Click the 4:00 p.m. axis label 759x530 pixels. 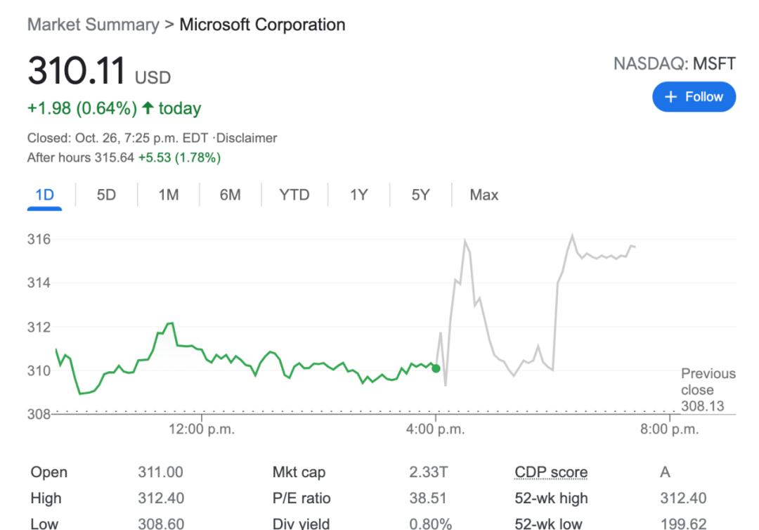click(436, 430)
